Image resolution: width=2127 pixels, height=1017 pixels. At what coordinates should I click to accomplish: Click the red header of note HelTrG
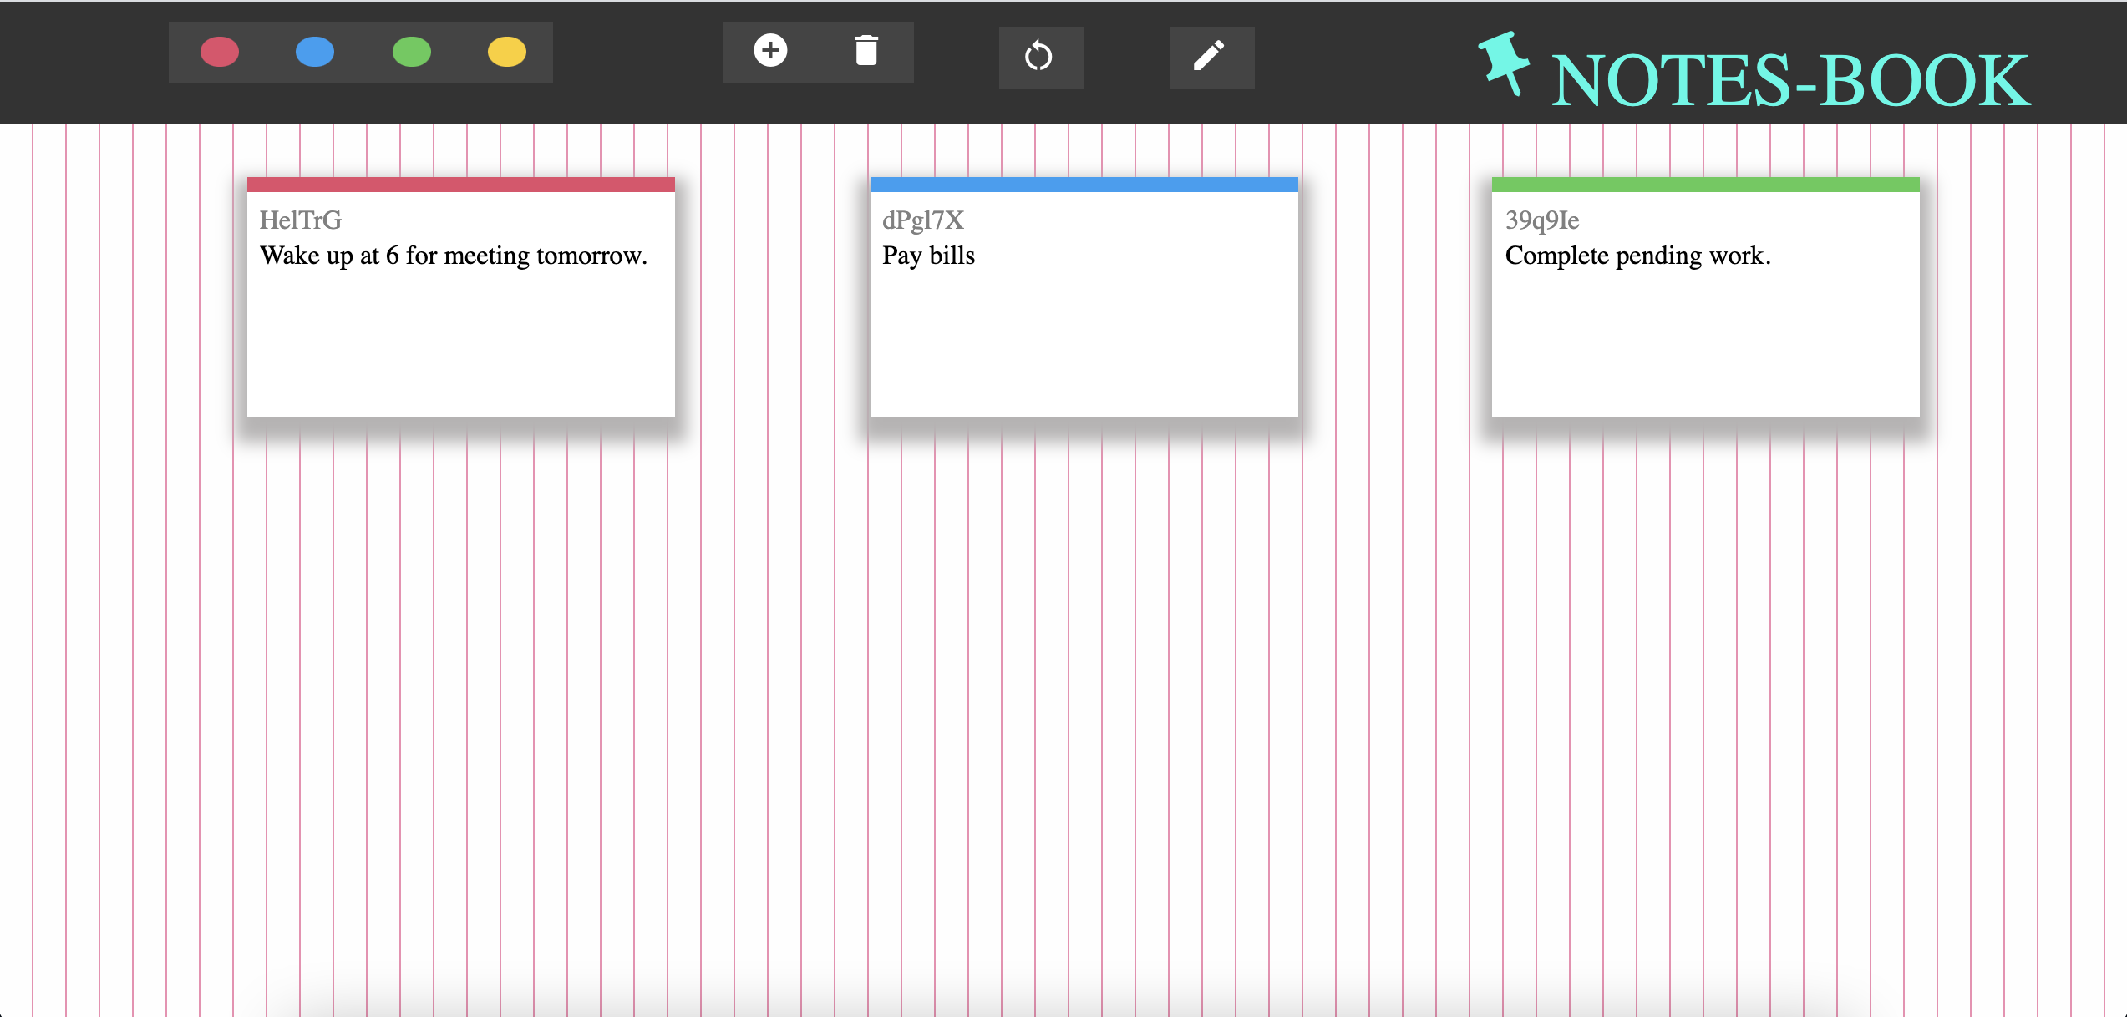pos(461,185)
